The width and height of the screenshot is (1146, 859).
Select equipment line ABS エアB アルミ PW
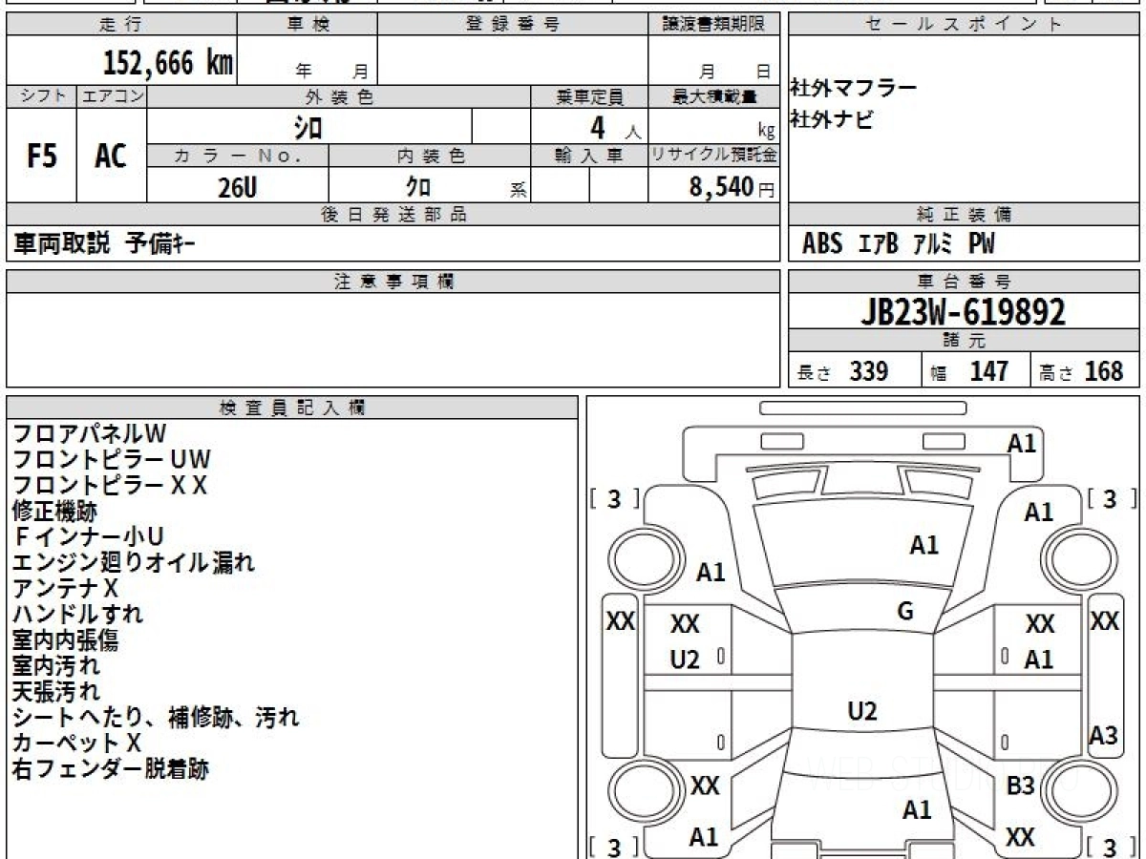898,244
